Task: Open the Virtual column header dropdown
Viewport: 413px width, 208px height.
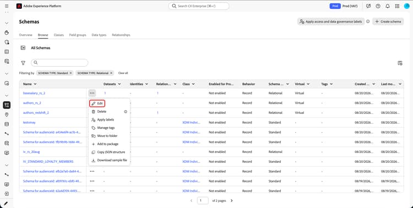Action: [308, 84]
